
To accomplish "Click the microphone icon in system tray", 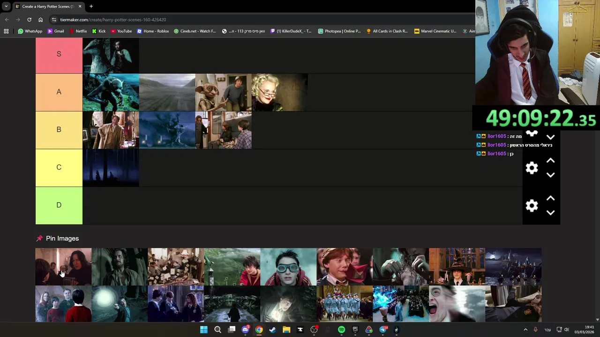I will tap(536, 330).
